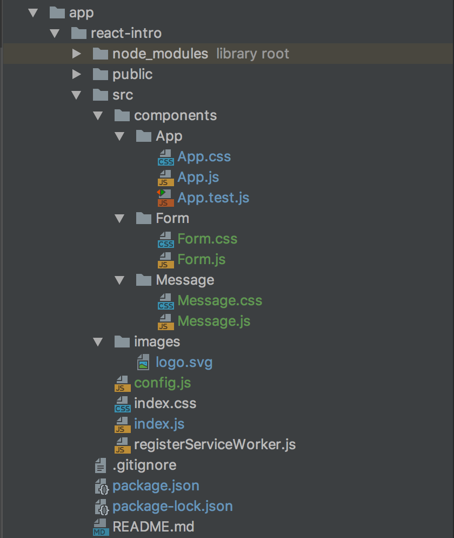This screenshot has height=538, width=454.
Task: Select the components folder label
Action: pyautogui.click(x=176, y=116)
